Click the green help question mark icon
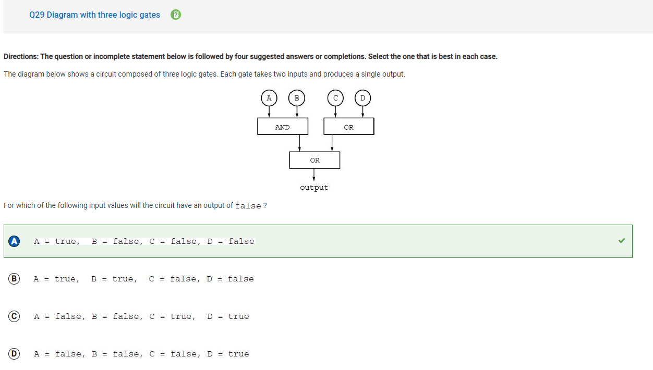 [x=176, y=15]
